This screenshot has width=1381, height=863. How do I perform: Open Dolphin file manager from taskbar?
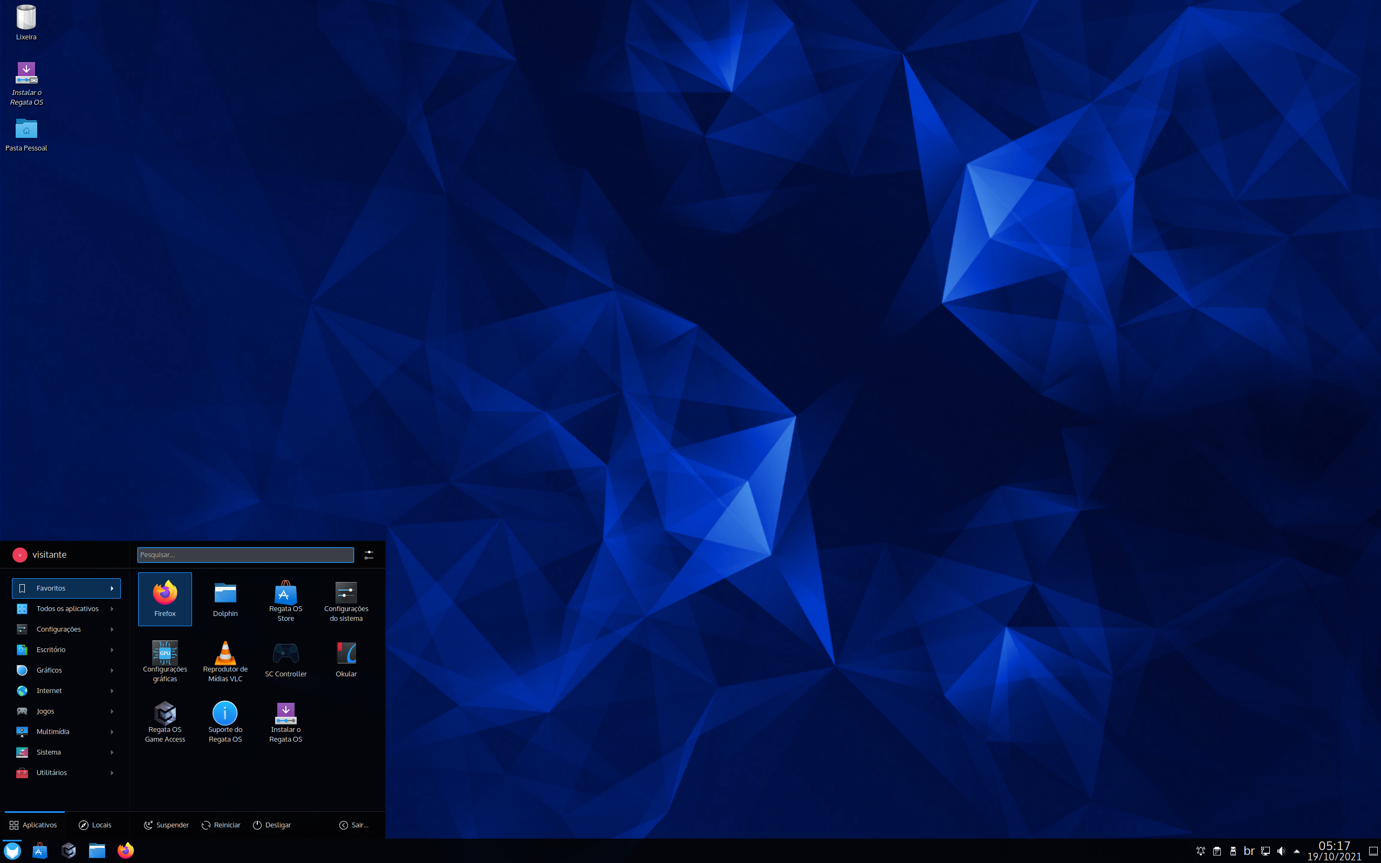[97, 851]
